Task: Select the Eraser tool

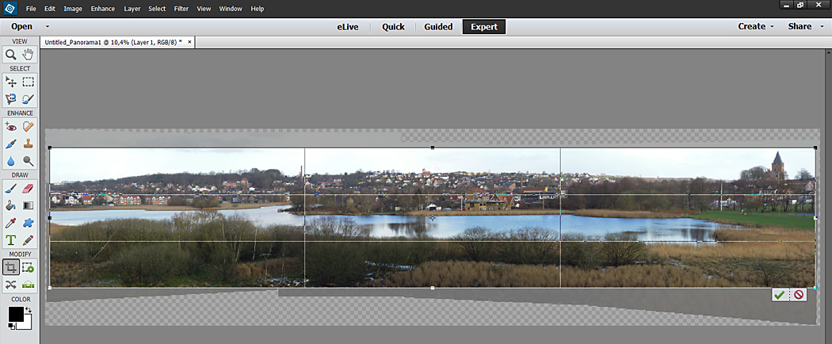Action: click(28, 188)
